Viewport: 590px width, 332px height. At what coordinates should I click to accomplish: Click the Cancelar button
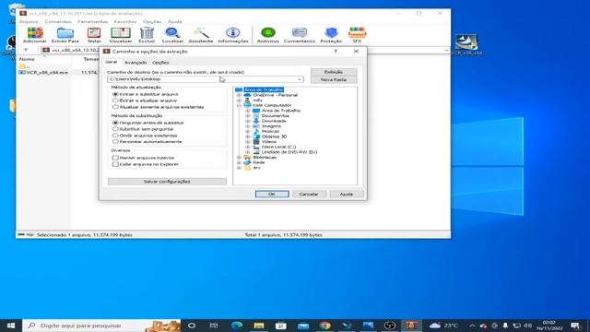pos(309,194)
